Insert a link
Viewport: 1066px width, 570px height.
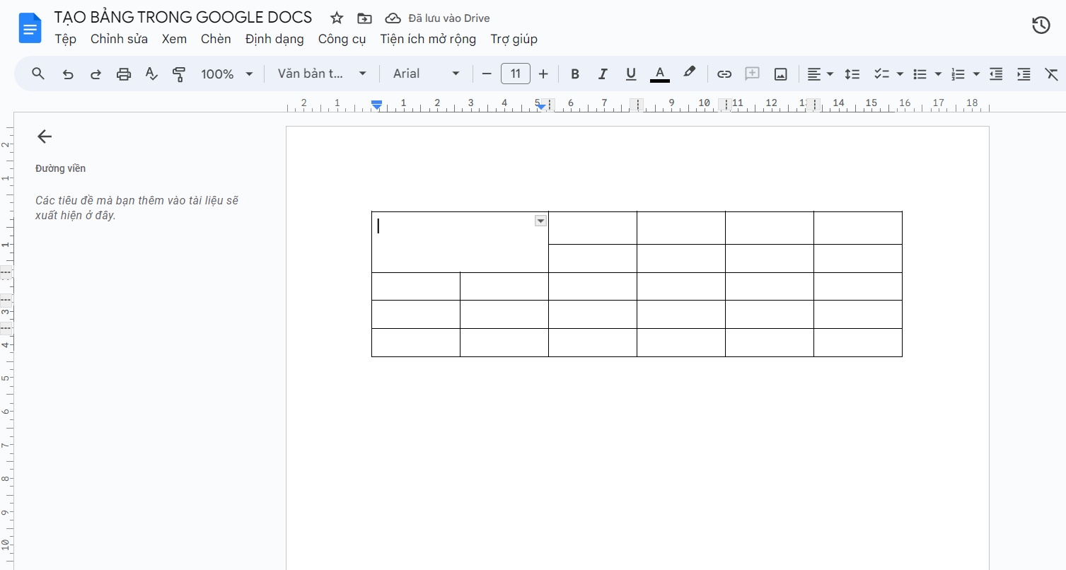tap(724, 74)
